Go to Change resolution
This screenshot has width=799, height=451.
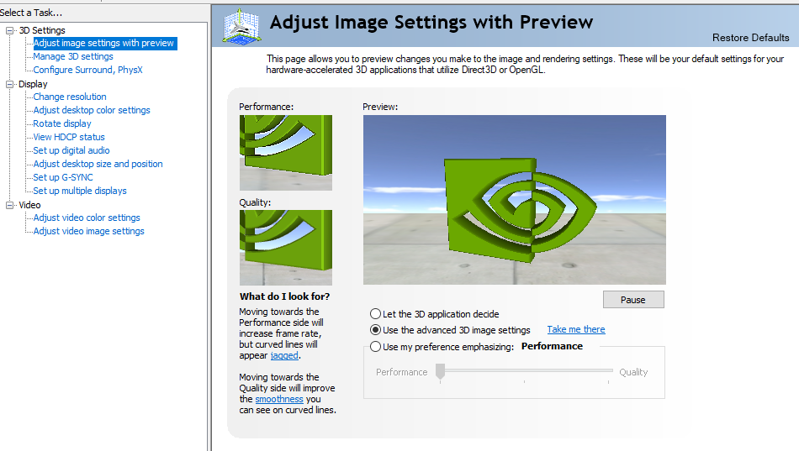(x=70, y=97)
